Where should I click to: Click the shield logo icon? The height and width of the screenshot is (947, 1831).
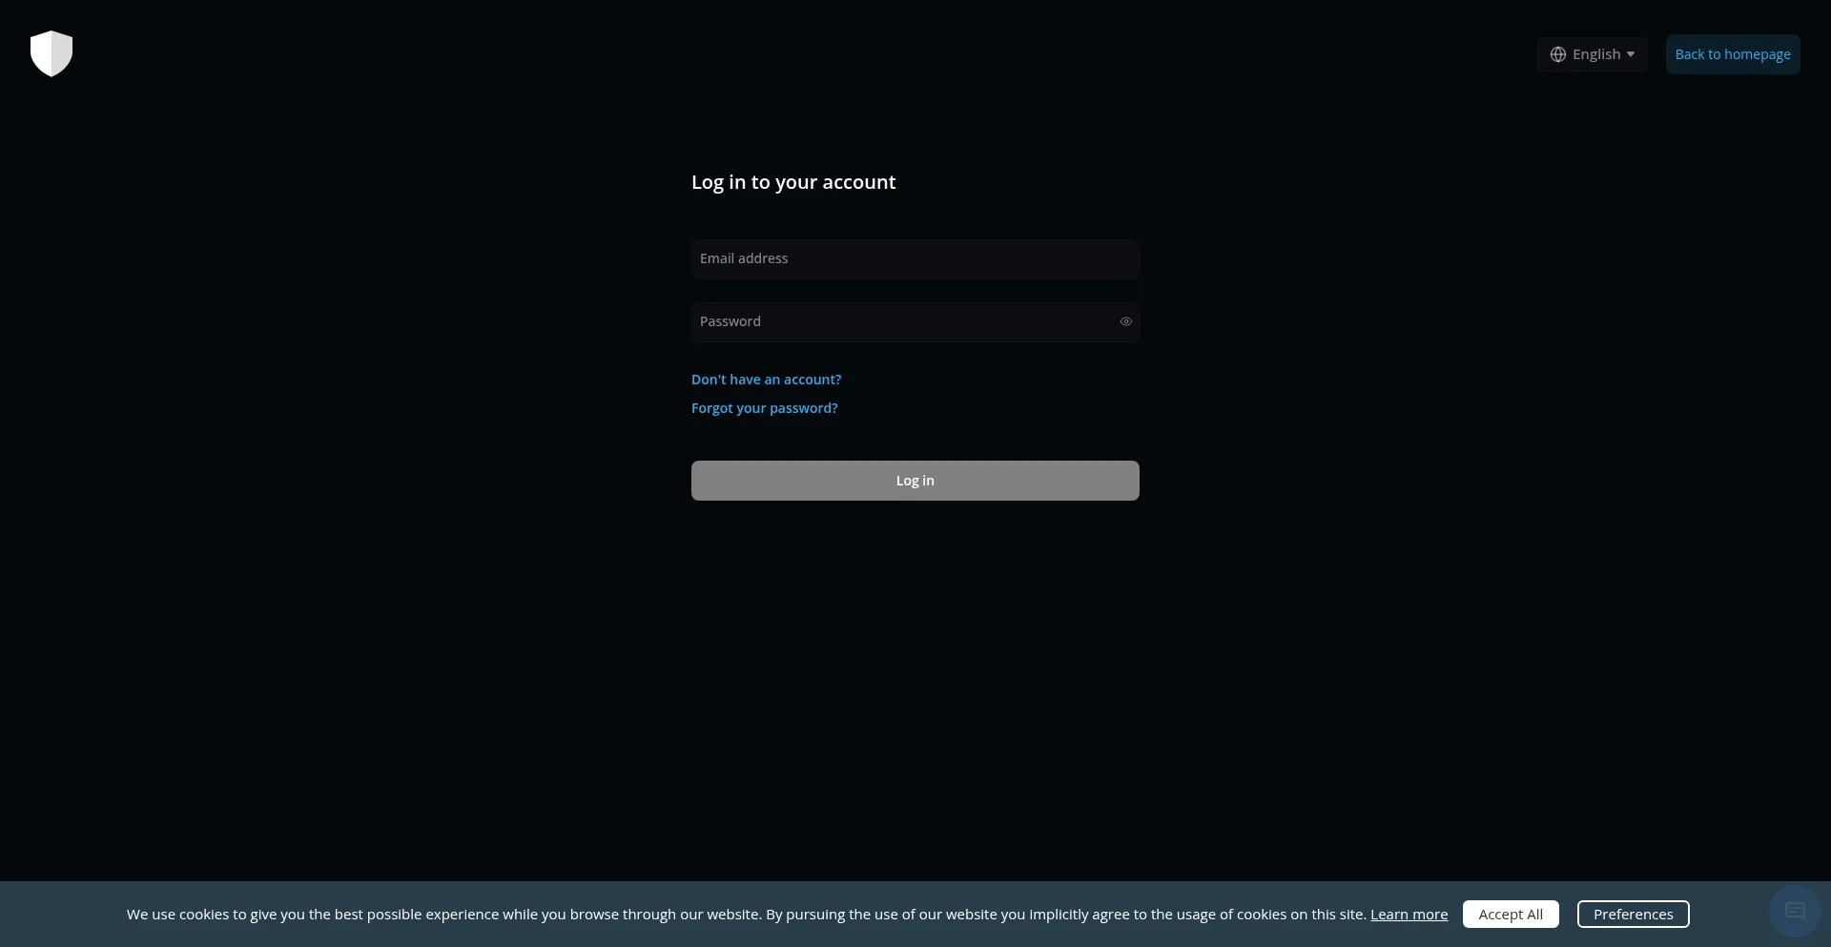(51, 53)
